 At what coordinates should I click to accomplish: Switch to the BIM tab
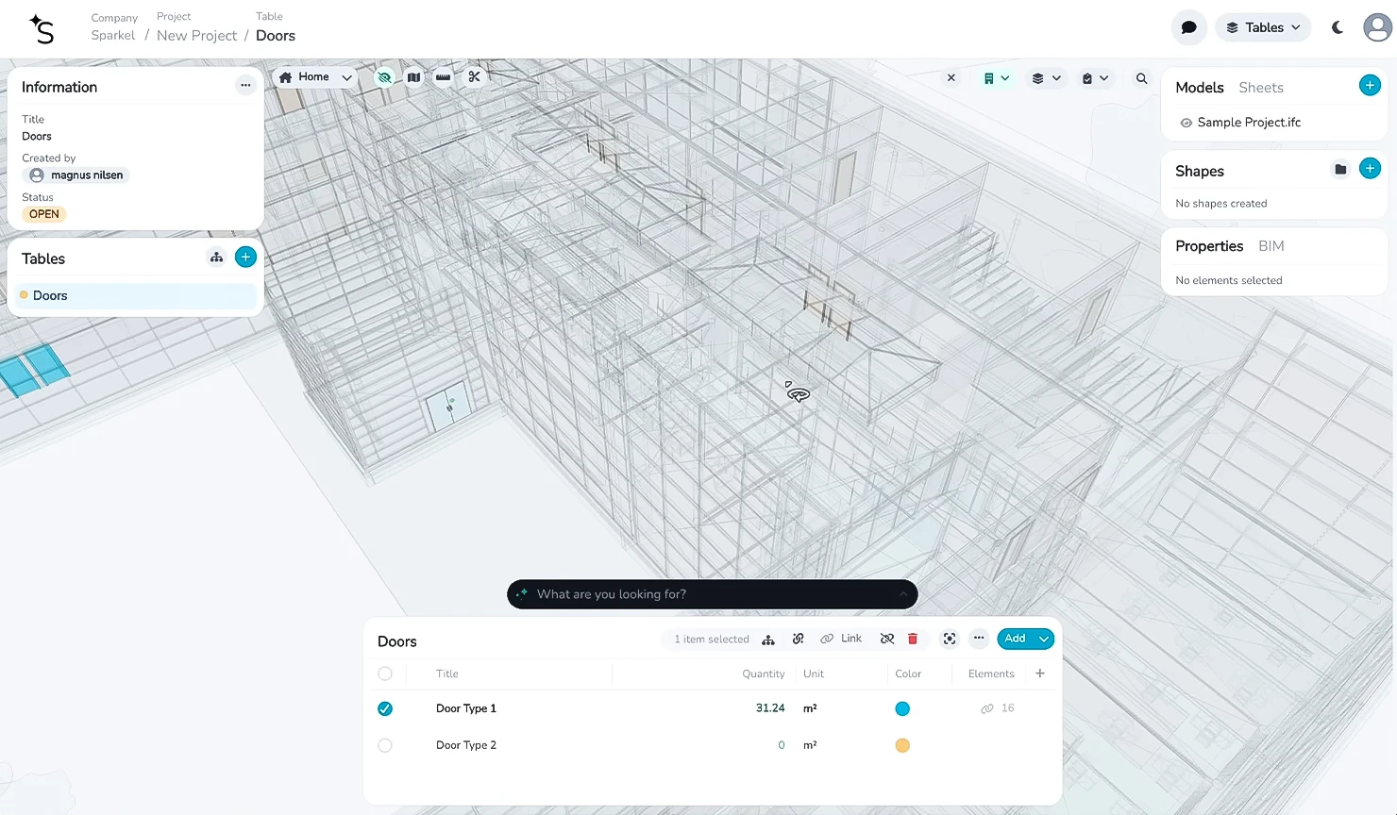[1271, 246]
